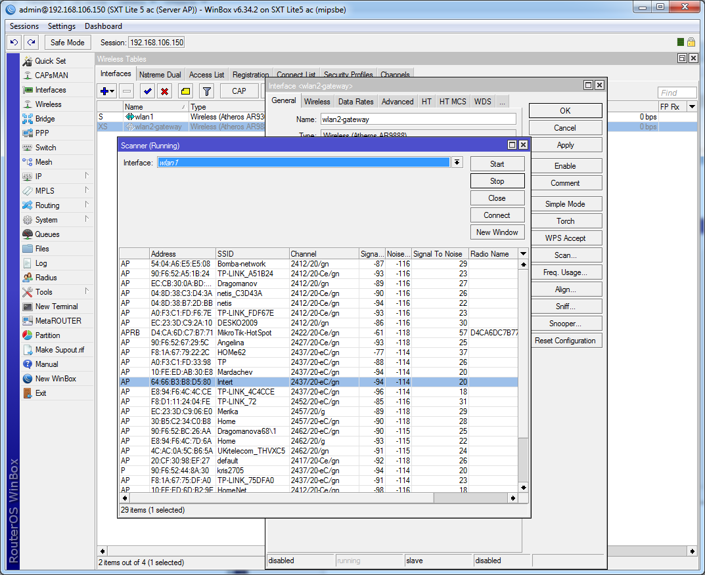Switch to the Access List tab
This screenshot has height=575, width=705.
click(x=206, y=75)
